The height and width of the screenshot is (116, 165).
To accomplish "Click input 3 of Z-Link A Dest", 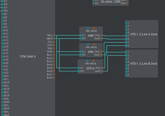I will [x=127, y=29].
